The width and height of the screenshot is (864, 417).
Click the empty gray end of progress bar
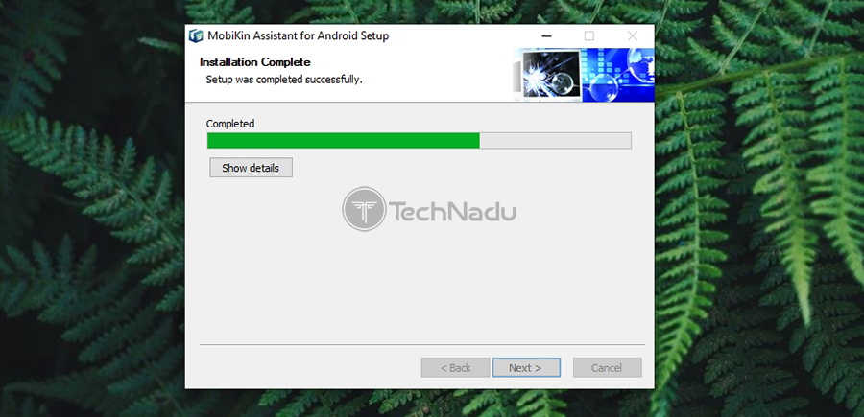[x=556, y=140]
